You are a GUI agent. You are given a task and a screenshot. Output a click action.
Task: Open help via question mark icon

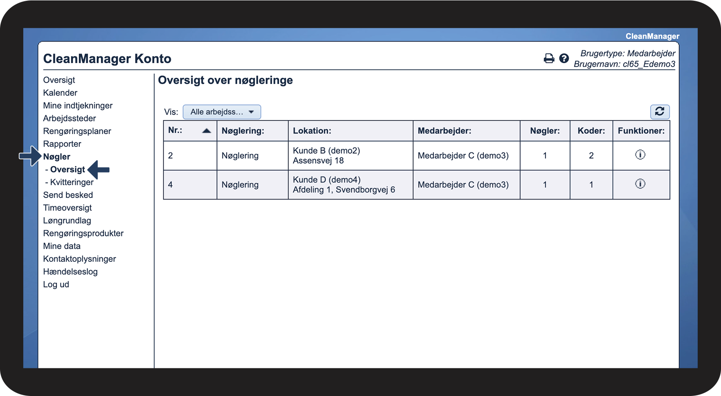[x=564, y=58]
